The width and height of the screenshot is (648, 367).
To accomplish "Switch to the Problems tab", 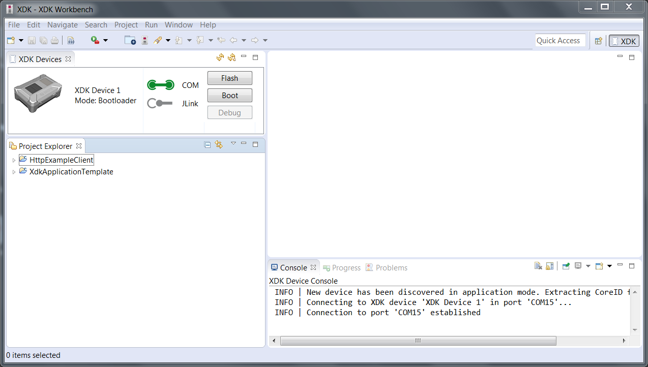I will (x=387, y=267).
